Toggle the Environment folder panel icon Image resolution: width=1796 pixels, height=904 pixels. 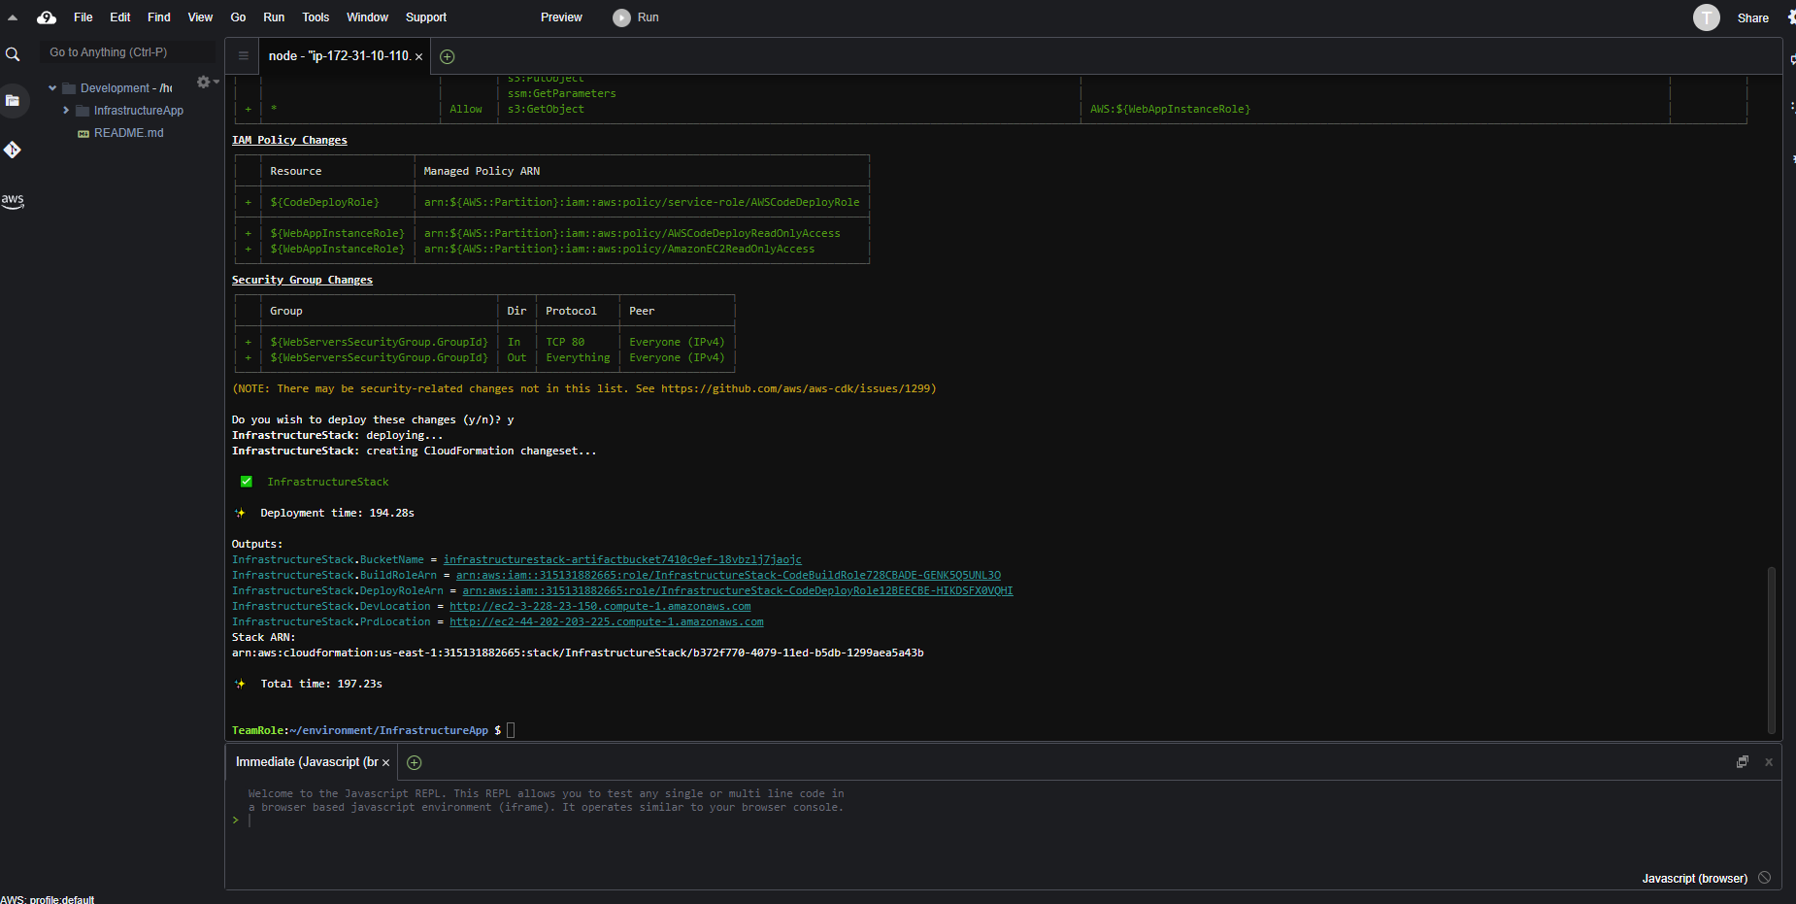tap(13, 100)
